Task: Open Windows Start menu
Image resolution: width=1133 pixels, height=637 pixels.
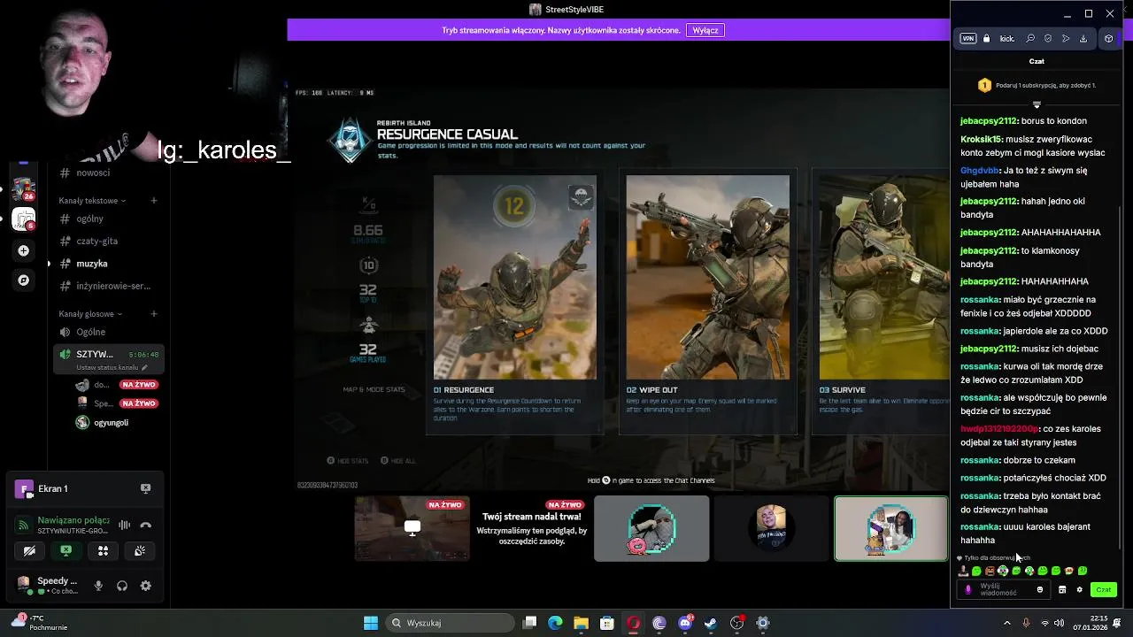Action: (x=371, y=623)
